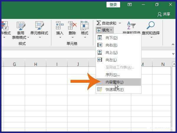
Task: Expand the 查找和选择 dropdown arrow
Action: (151, 37)
